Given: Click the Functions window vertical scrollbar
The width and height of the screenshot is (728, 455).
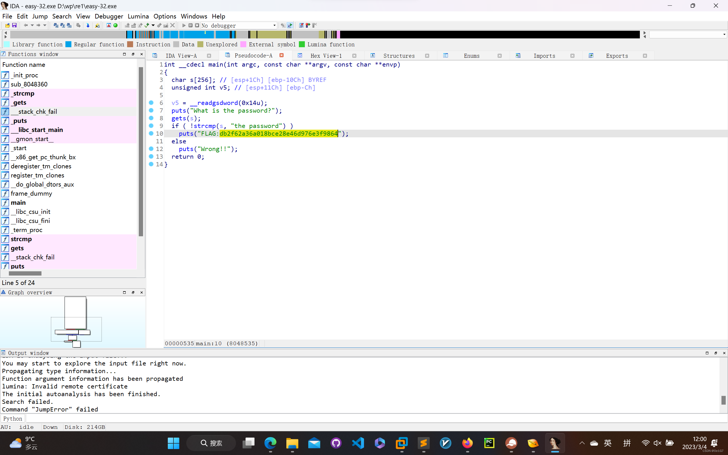Looking at the screenshot, I should point(141,152).
